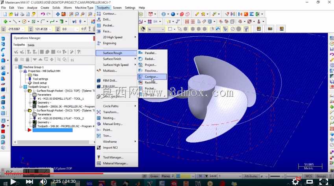Open the In selection mode dropdown
The image size is (334, 186).
(x=163, y=29)
